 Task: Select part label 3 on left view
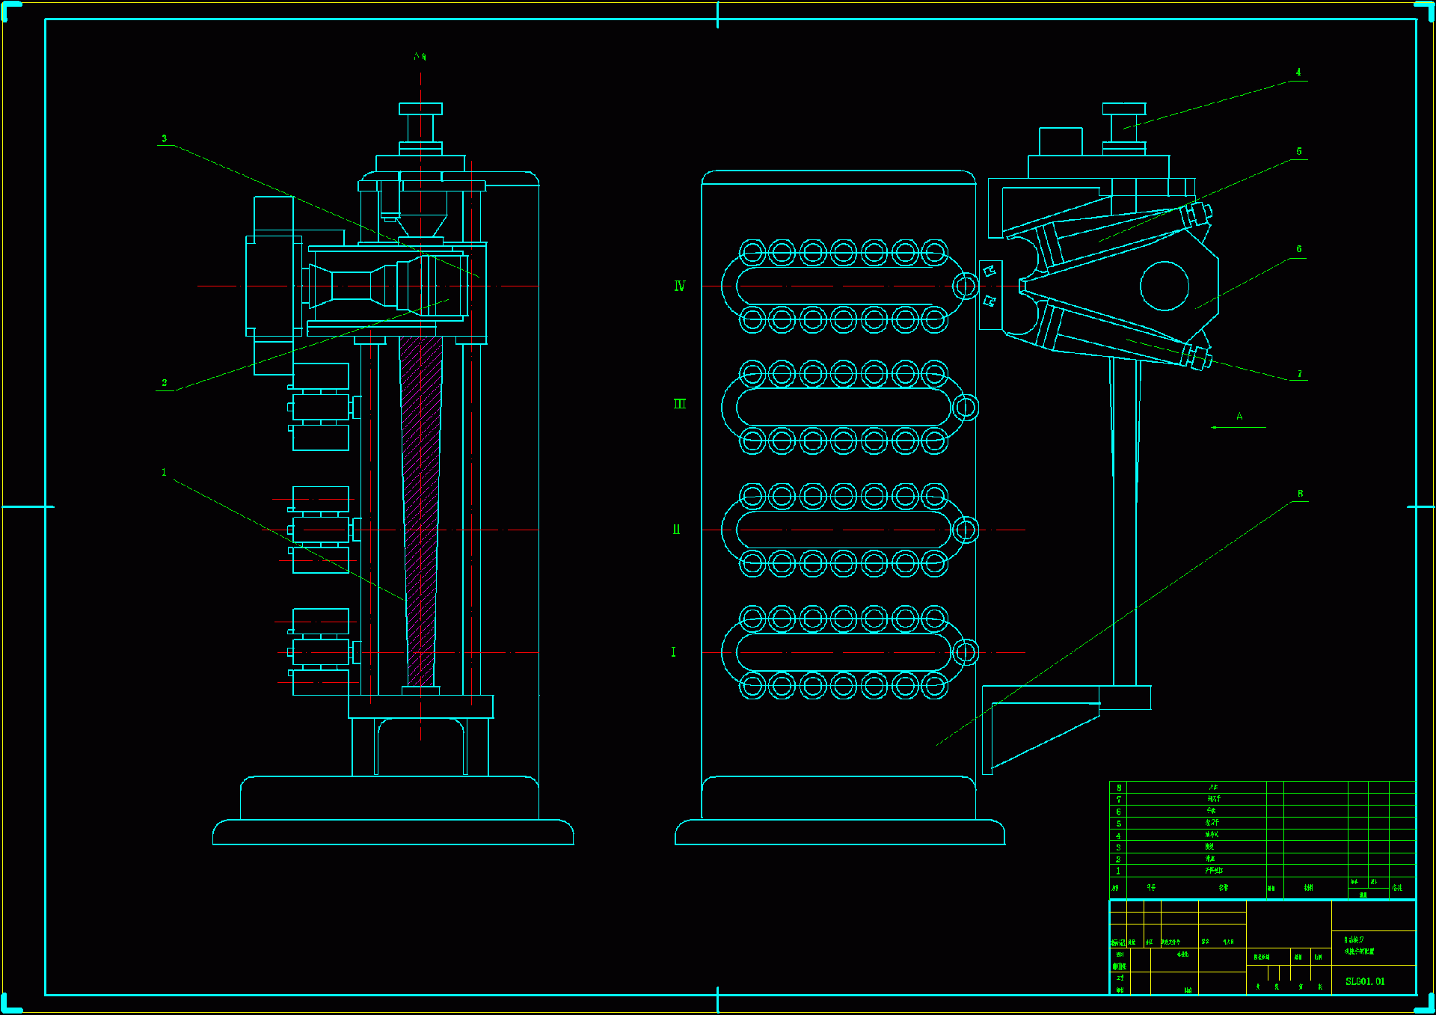click(x=165, y=138)
